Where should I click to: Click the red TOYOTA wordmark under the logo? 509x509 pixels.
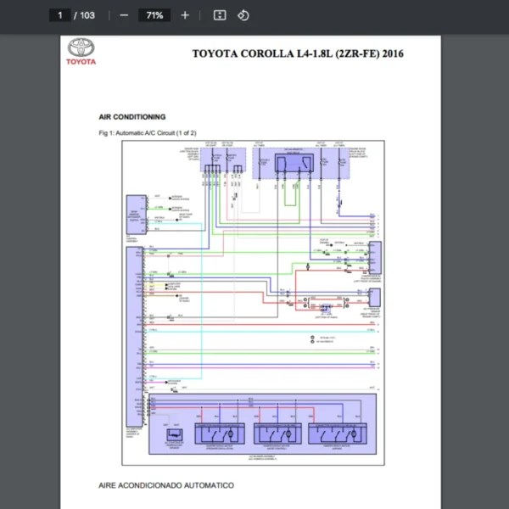click(x=81, y=61)
